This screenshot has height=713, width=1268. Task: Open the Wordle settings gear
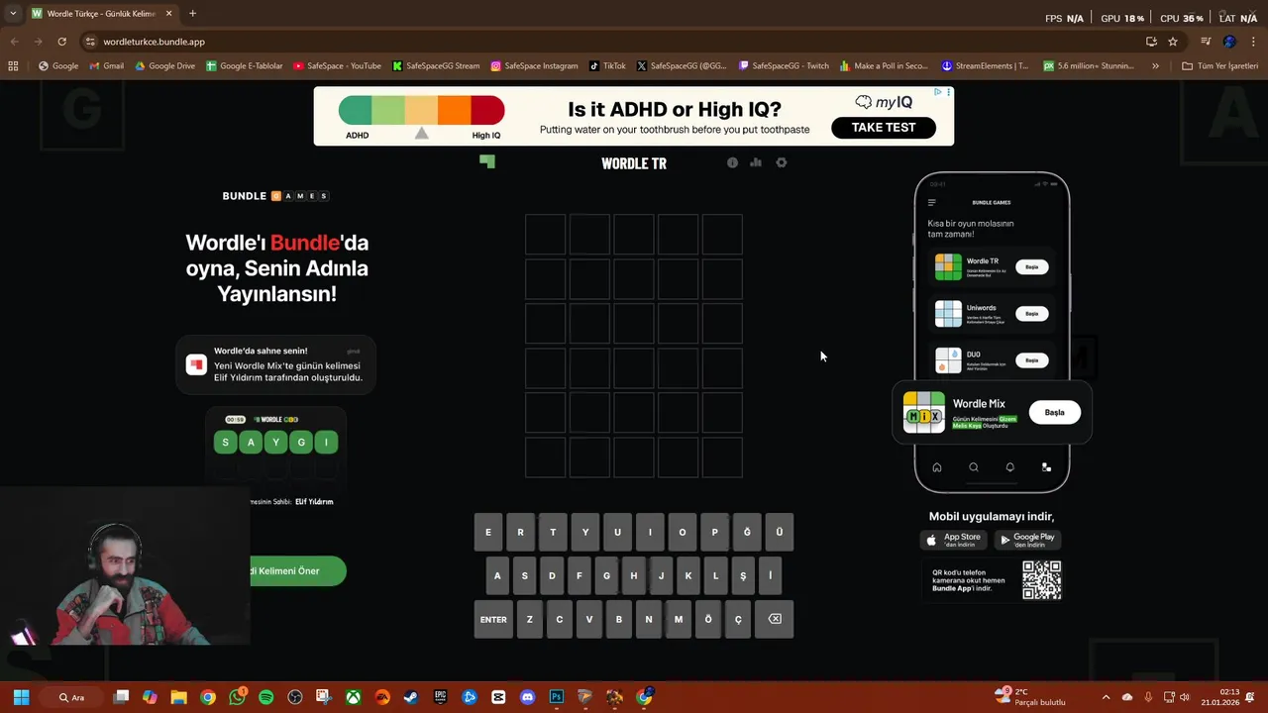(x=782, y=162)
